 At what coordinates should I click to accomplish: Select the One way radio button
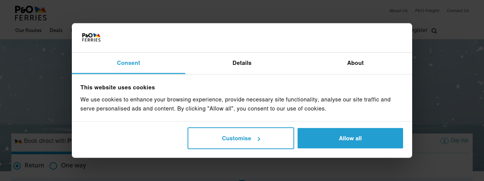tap(53, 166)
